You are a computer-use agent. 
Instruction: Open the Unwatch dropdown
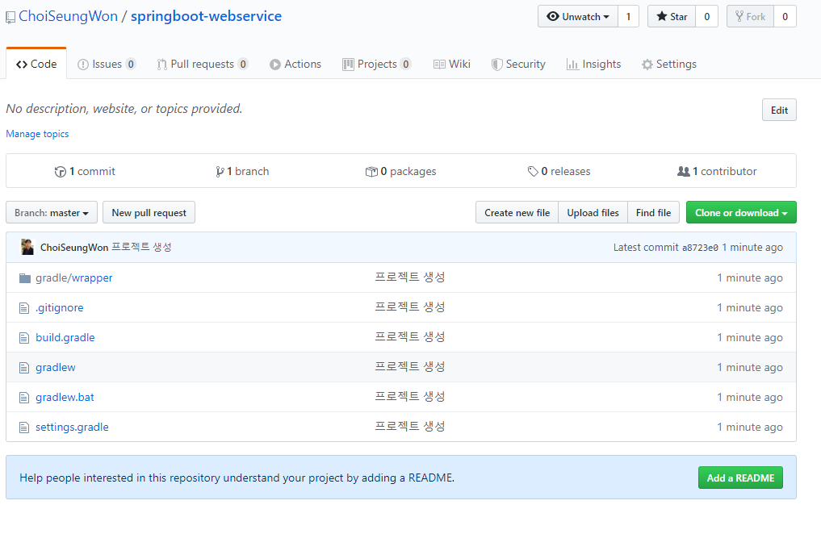[x=578, y=16]
